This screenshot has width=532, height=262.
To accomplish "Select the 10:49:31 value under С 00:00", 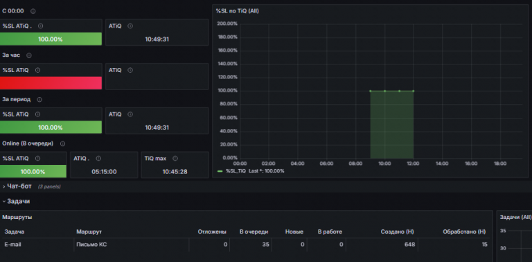I will click(x=157, y=40).
